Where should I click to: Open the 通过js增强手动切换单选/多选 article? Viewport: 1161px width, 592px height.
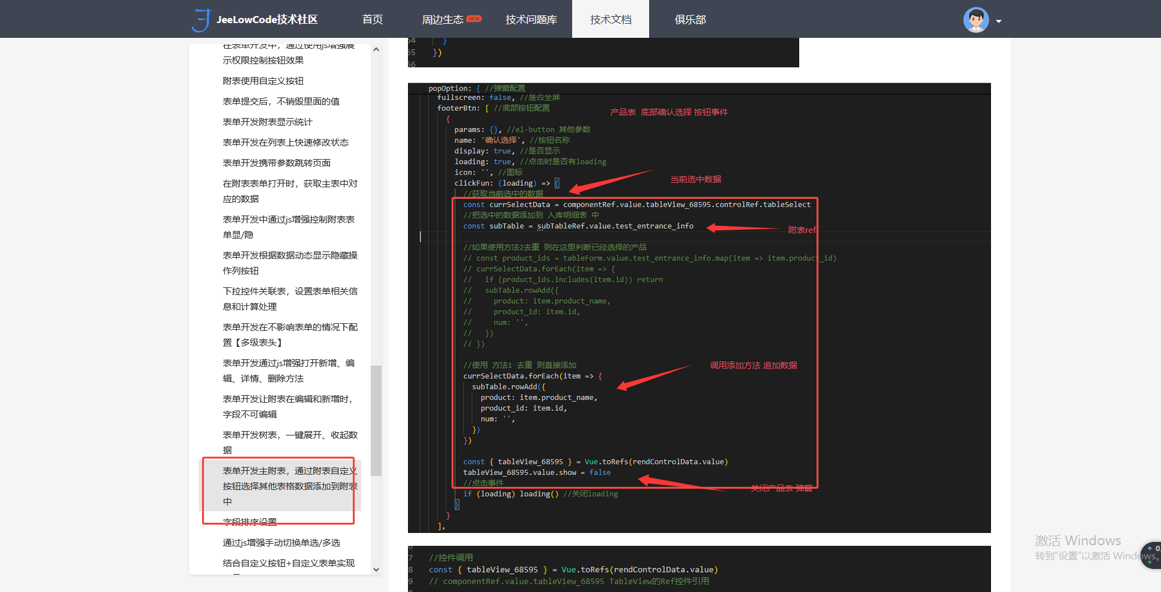(282, 542)
